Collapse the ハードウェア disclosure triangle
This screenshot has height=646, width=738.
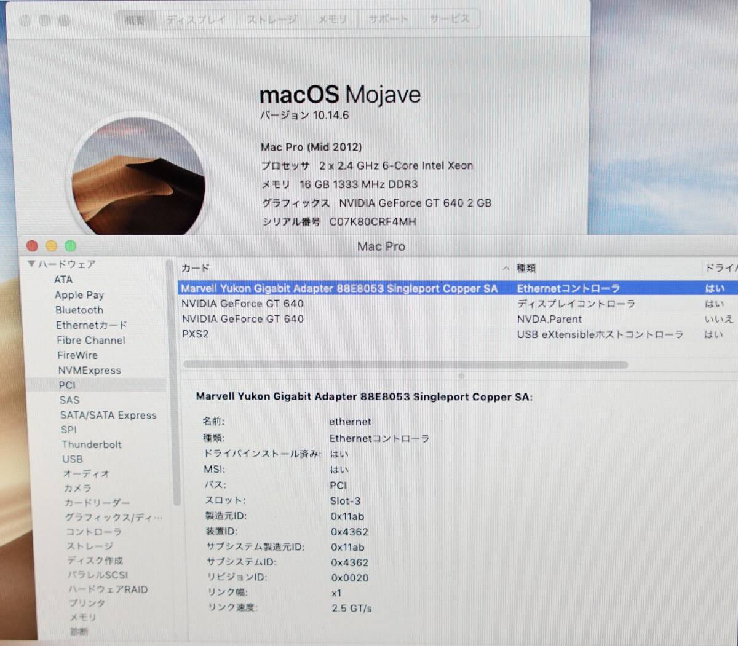click(31, 264)
